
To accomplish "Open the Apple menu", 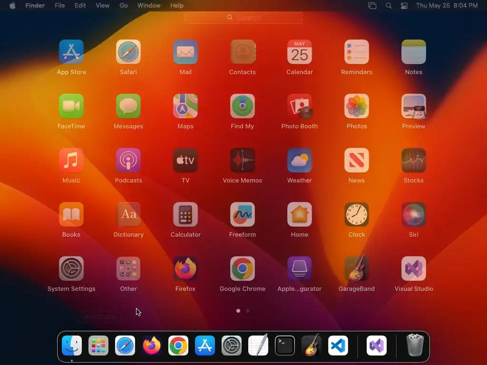I will tap(12, 5).
